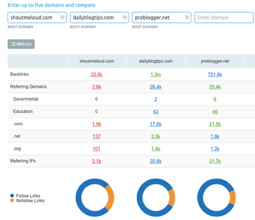The height and width of the screenshot is (220, 255).
Task: Open dailyblogtips.com .org value 1.4k
Action: (156, 149)
